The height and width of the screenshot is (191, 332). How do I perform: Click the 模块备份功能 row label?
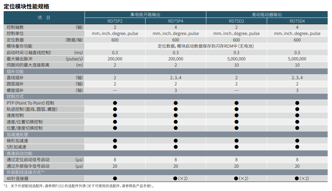click(x=20, y=46)
